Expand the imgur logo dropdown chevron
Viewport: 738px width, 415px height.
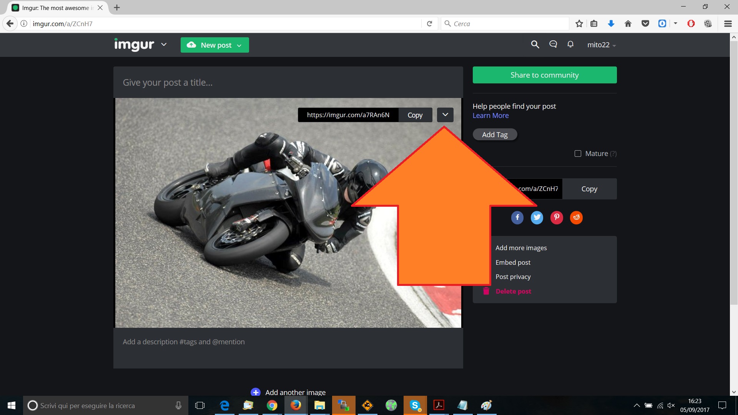pyautogui.click(x=164, y=45)
